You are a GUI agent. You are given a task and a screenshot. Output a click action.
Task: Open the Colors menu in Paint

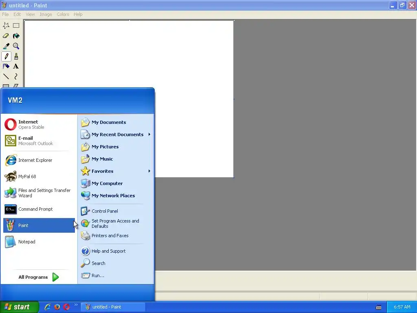[x=63, y=14]
